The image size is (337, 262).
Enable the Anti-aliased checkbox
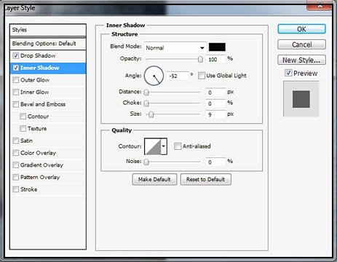(178, 146)
